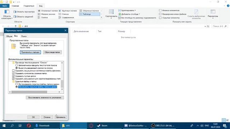The height and width of the screenshot is (129, 230).
Task: Choose the 'Содержимое' layout
Action: (x=66, y=18)
